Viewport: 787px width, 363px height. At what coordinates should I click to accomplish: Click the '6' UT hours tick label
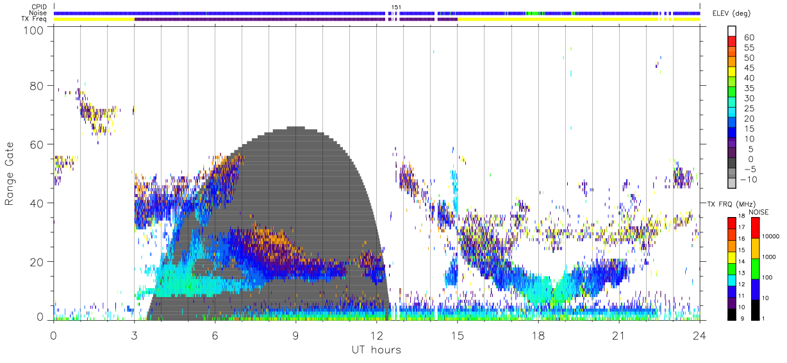click(215, 335)
